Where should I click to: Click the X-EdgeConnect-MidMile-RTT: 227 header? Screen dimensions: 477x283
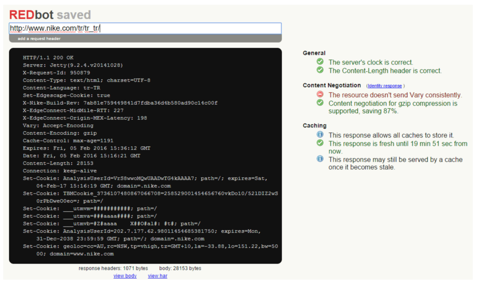[x=73, y=110]
